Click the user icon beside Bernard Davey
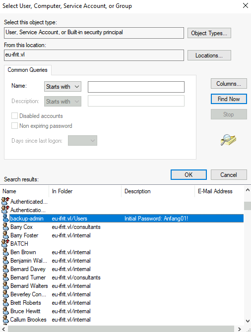 coord(5,269)
